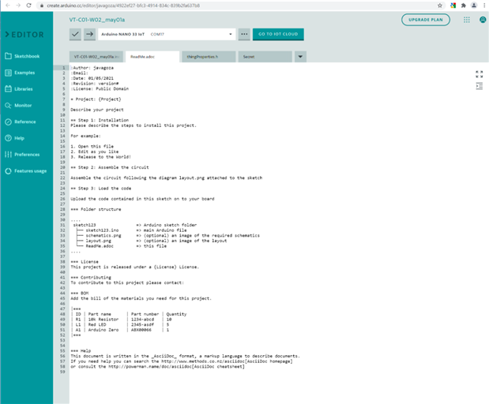Image resolution: width=489 pixels, height=404 pixels.
Task: Click the '=== BOM' heading line
Action: click(x=80, y=293)
